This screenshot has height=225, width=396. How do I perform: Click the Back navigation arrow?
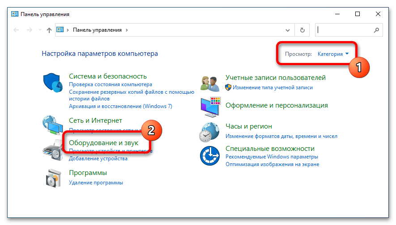click(x=16, y=30)
